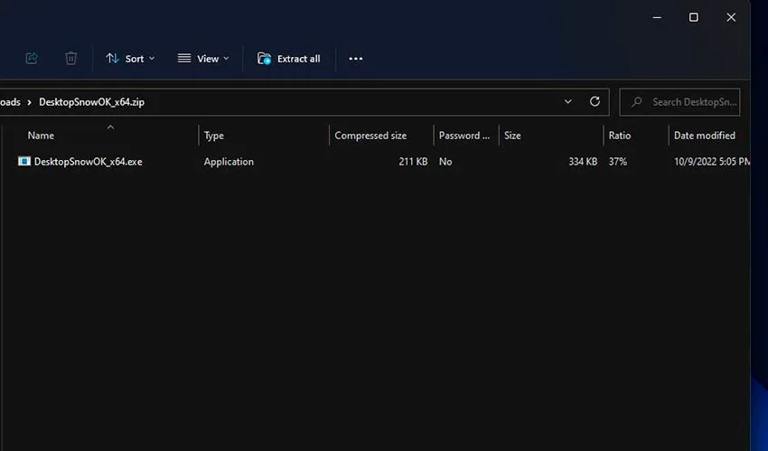Click the Delete trash can icon

(x=71, y=58)
